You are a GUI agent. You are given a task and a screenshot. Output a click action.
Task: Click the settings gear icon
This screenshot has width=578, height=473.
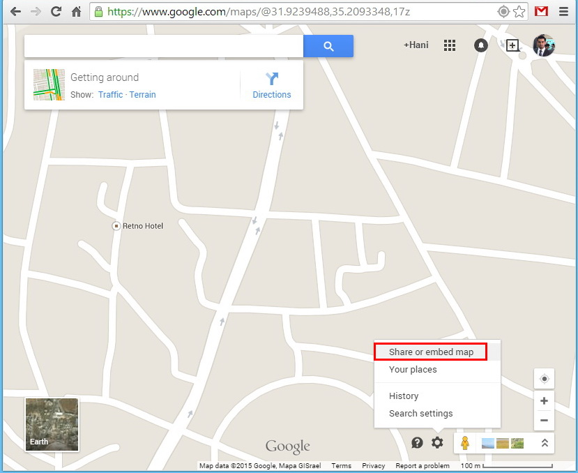pyautogui.click(x=437, y=442)
